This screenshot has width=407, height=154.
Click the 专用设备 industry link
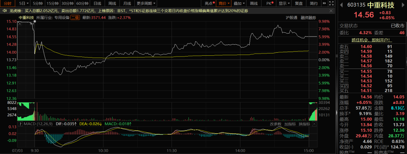click(x=62, y=18)
